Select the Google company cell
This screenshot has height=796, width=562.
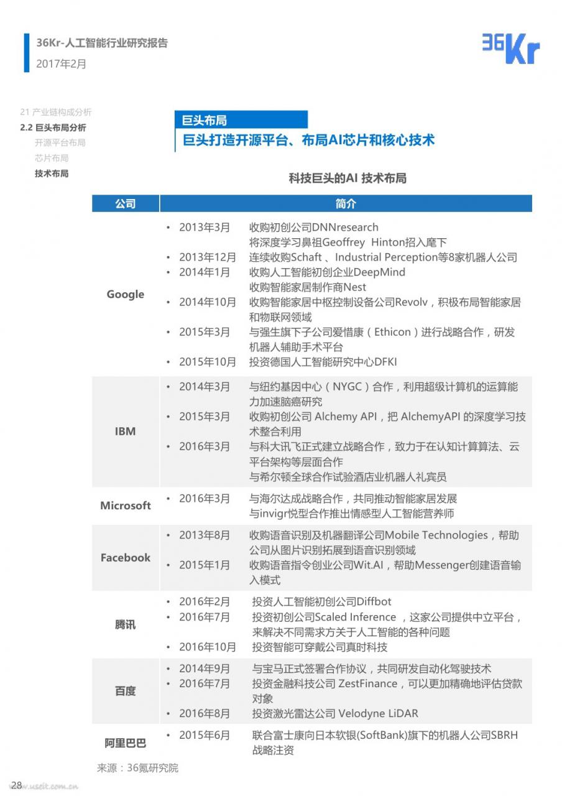click(126, 294)
